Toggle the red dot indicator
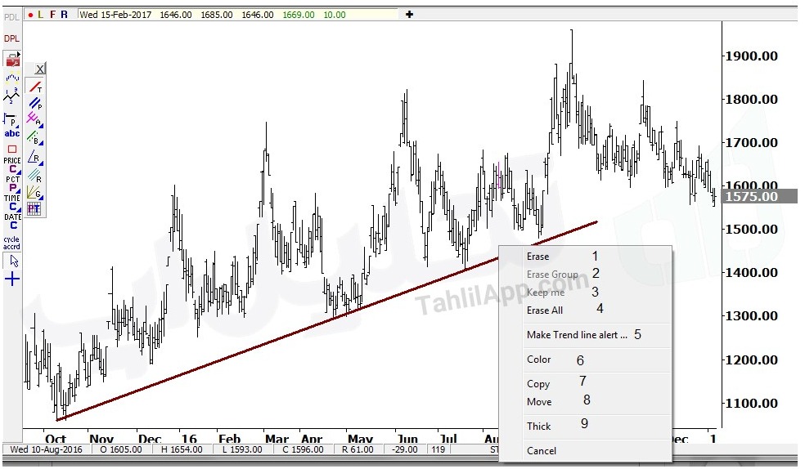Screen dimensions: 805x469 30,15
